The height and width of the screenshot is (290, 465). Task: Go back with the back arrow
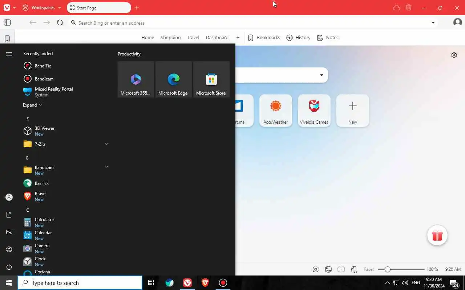click(33, 22)
